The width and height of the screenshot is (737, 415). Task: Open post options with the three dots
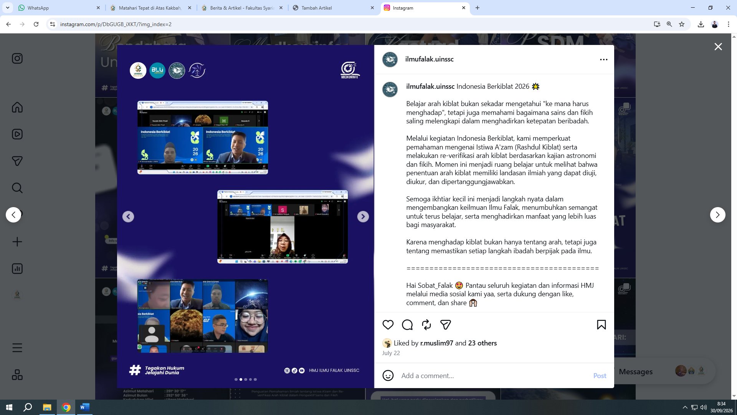coord(604,60)
